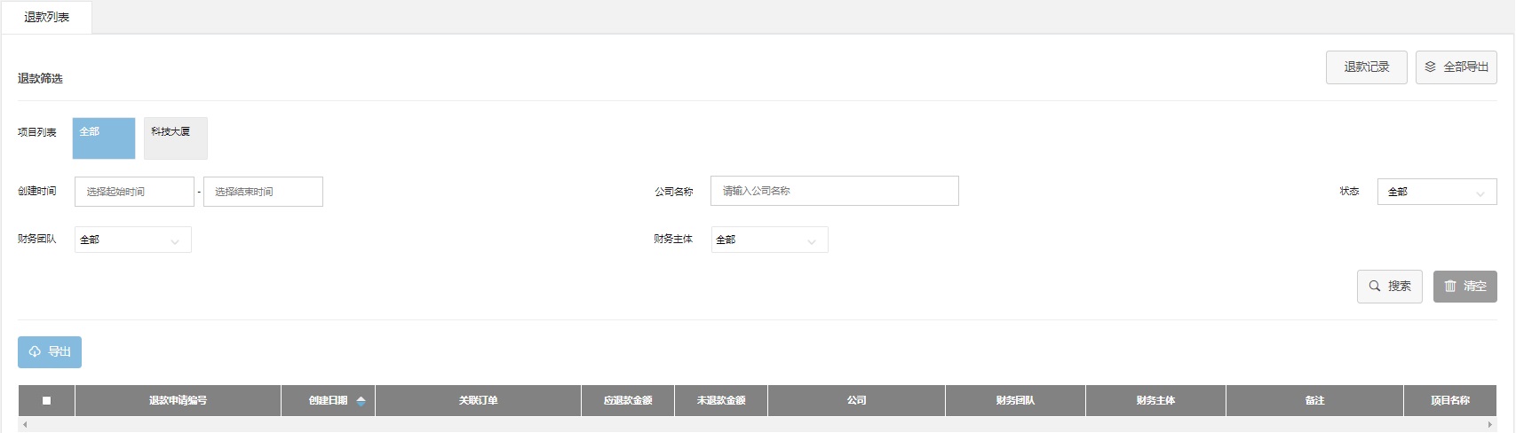Click the 退款申请编号 column header
Image resolution: width=1516 pixels, height=433 pixels.
[178, 401]
